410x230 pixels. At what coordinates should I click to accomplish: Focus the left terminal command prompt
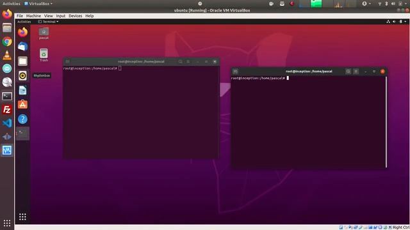pyautogui.click(x=92, y=68)
